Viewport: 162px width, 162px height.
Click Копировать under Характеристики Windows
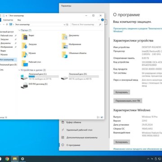click(x=121, y=142)
